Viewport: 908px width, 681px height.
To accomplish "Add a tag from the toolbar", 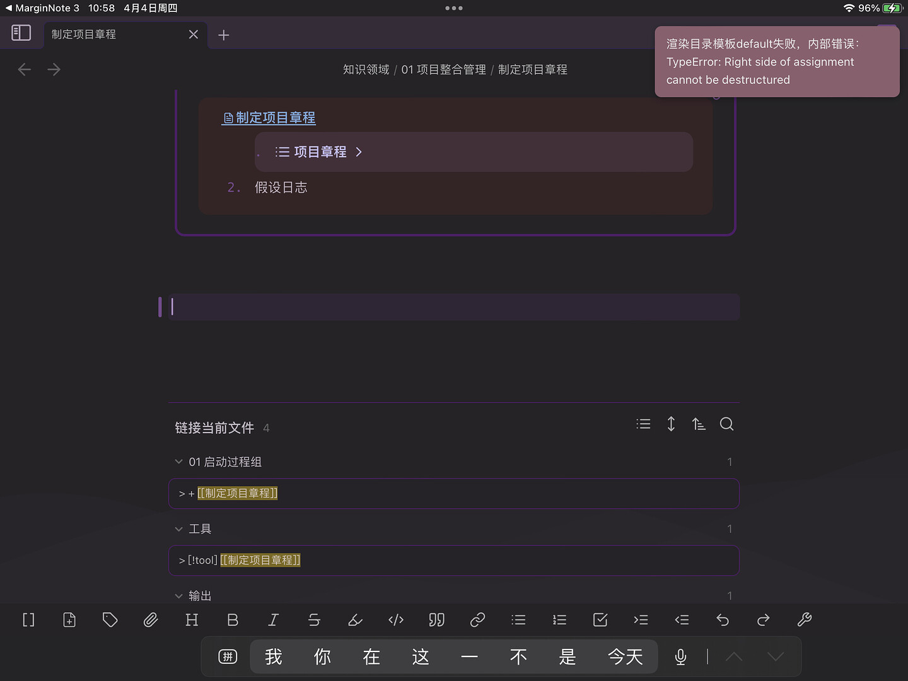I will pyautogui.click(x=110, y=620).
